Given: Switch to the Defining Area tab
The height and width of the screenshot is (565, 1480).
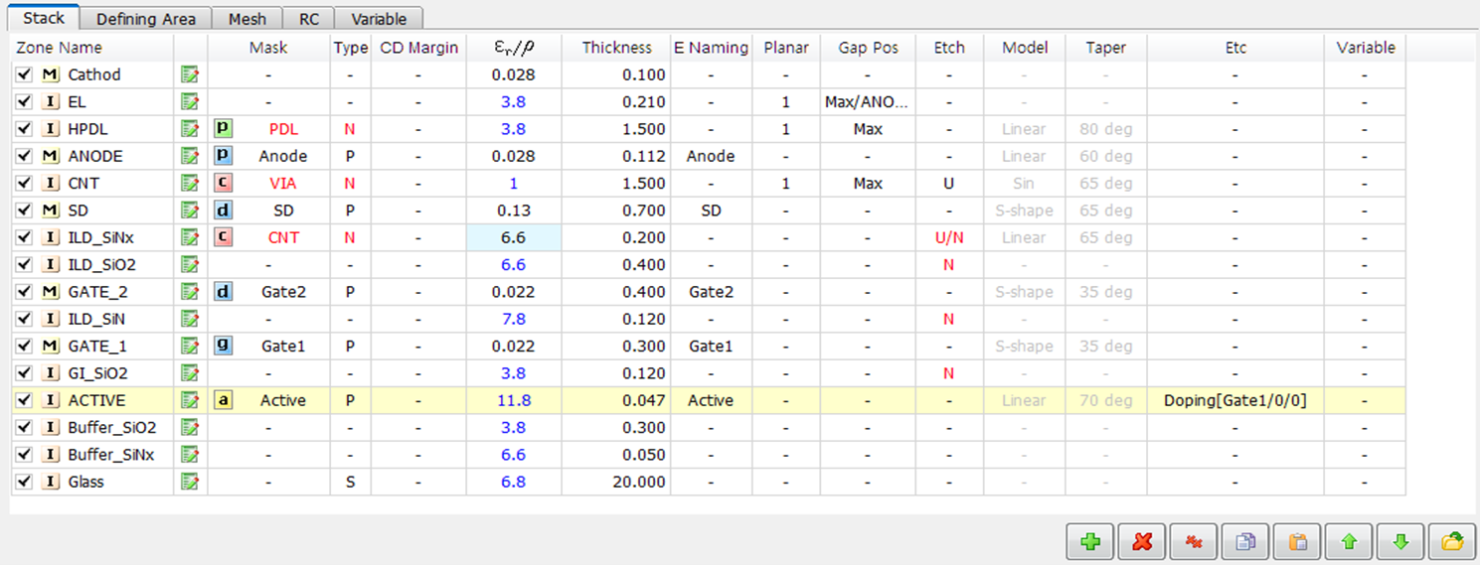Looking at the screenshot, I should click(146, 19).
